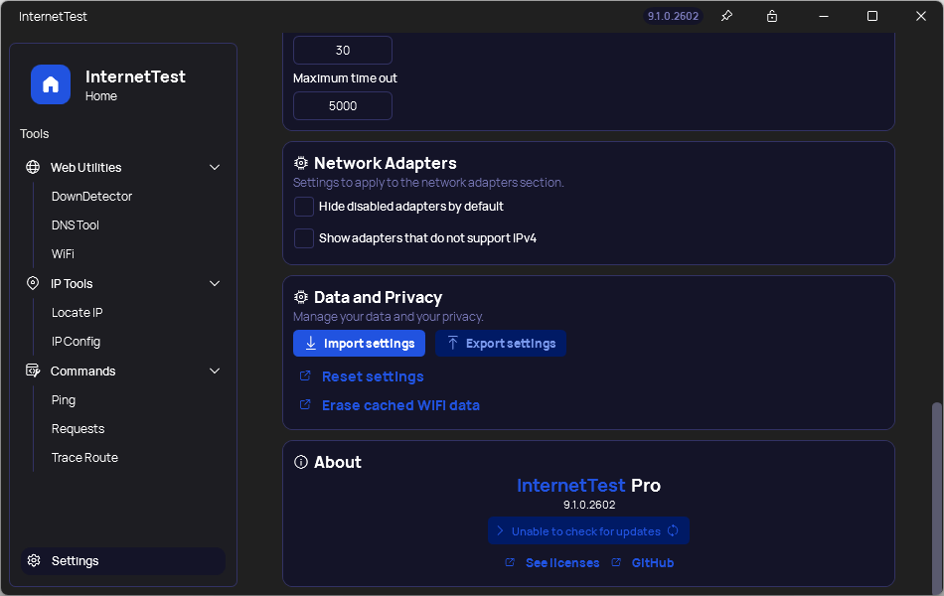Open IP Config page

[x=76, y=342]
